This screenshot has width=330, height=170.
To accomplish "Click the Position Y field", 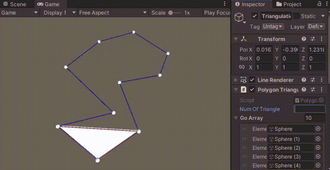I will (x=290, y=50).
